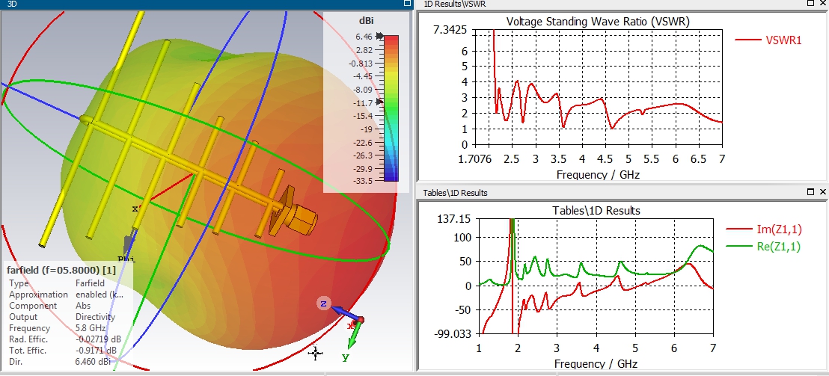
Task: Click the red x origin of the axis gizmo
Action: click(x=360, y=320)
